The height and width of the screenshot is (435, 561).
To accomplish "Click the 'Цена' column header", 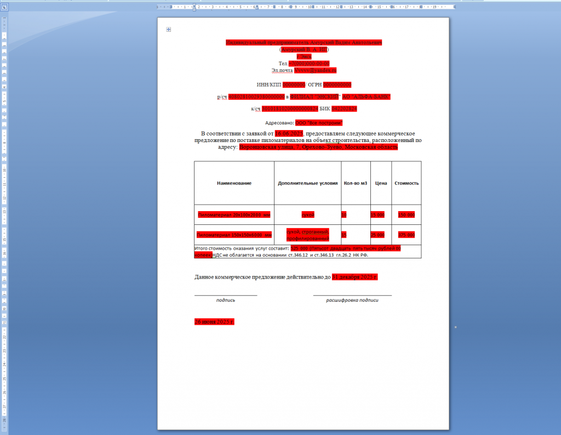I will point(381,183).
